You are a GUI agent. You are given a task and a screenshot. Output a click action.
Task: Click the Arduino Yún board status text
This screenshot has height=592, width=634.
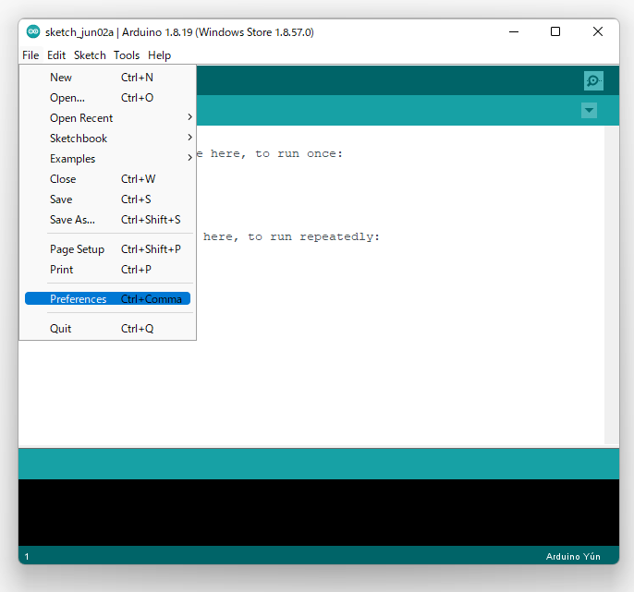573,556
